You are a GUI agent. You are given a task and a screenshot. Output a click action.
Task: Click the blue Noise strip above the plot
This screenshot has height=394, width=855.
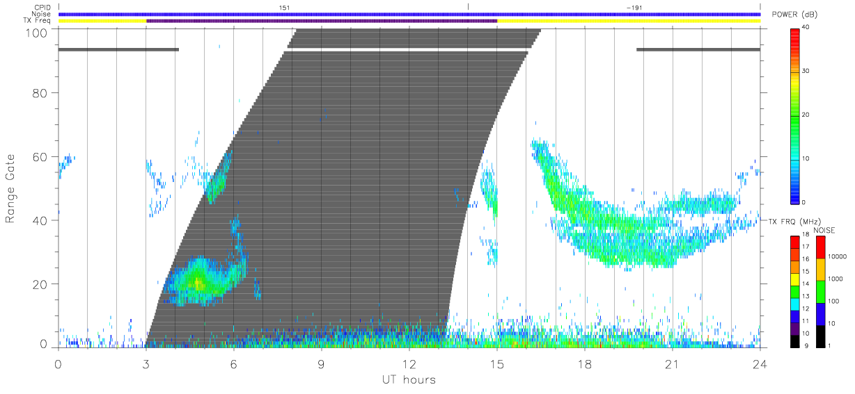point(409,14)
